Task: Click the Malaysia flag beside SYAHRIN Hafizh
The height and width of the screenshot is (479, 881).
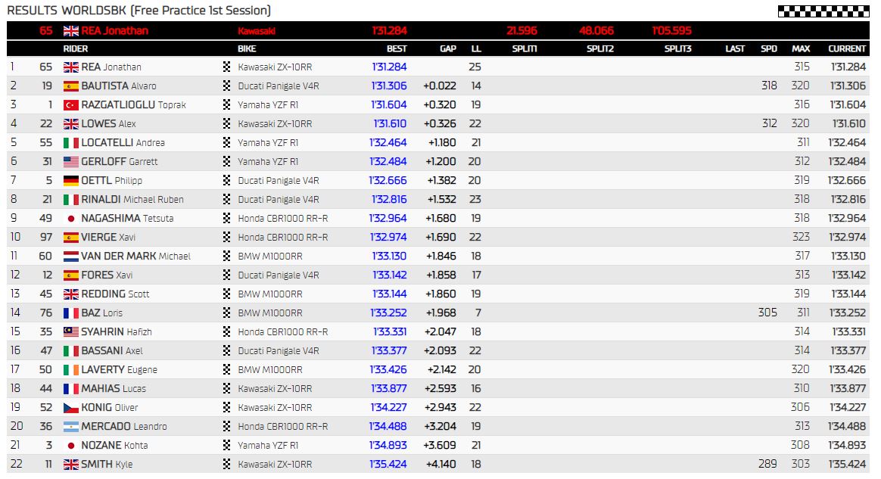Action: (71, 332)
